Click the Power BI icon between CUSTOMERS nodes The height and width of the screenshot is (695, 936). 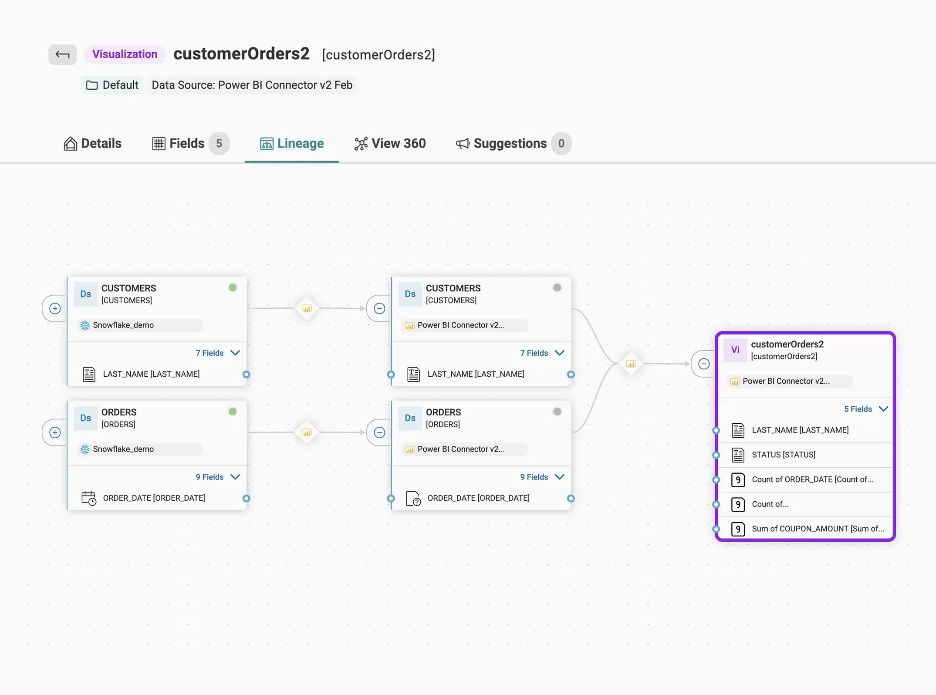tap(307, 309)
